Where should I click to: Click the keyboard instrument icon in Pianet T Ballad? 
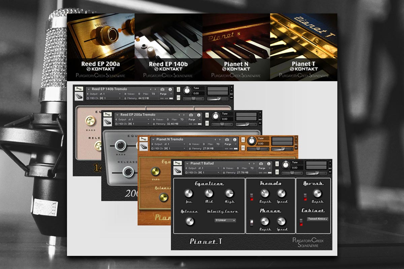click(177, 170)
